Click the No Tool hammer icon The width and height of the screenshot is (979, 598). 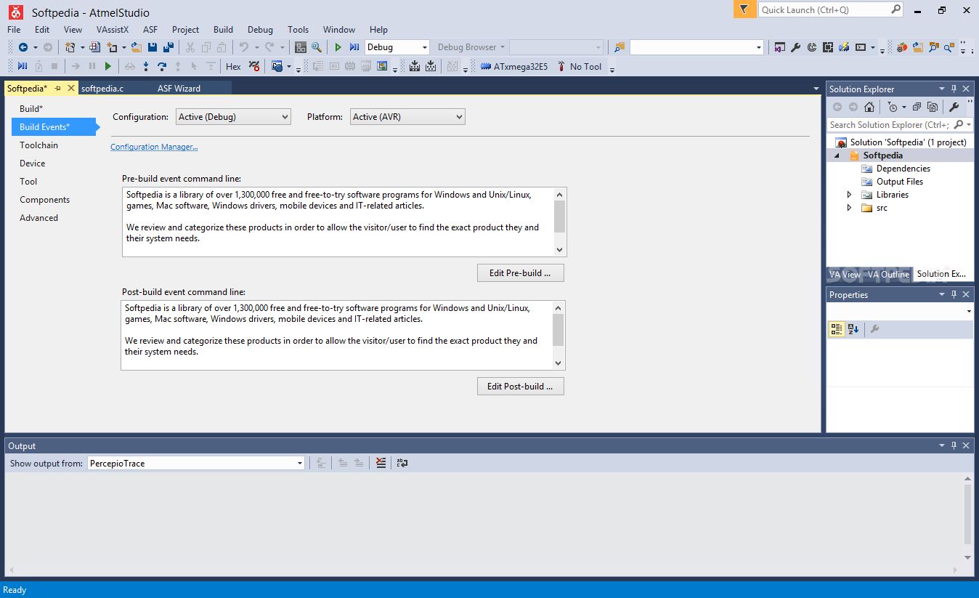(561, 66)
